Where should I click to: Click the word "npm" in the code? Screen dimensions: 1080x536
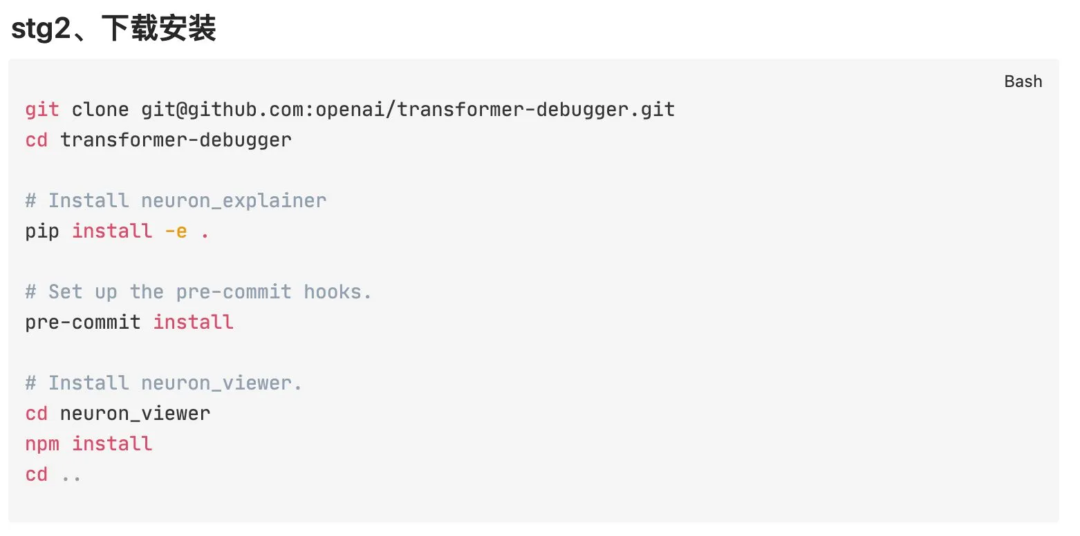tap(42, 443)
